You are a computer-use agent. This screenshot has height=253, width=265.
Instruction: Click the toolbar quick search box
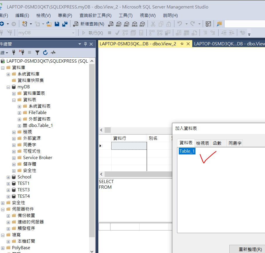tap(245, 24)
